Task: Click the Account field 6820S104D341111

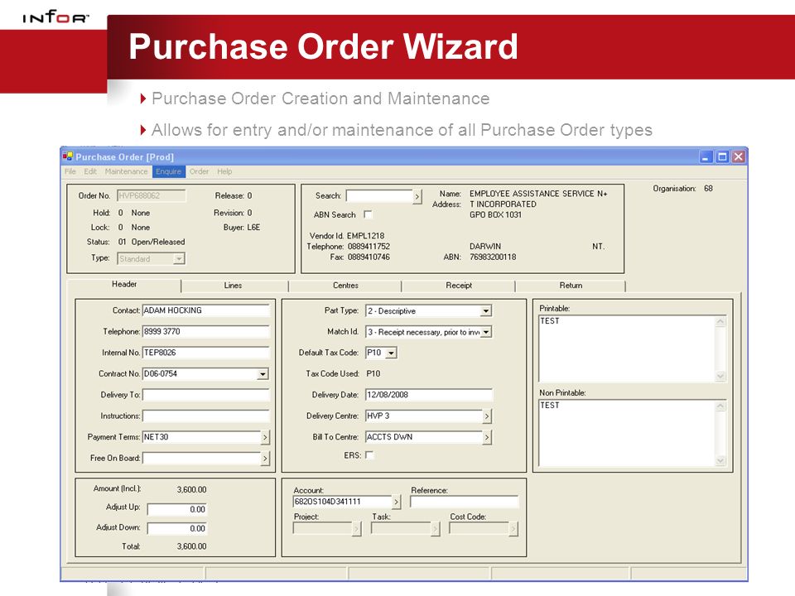Action: [x=342, y=502]
